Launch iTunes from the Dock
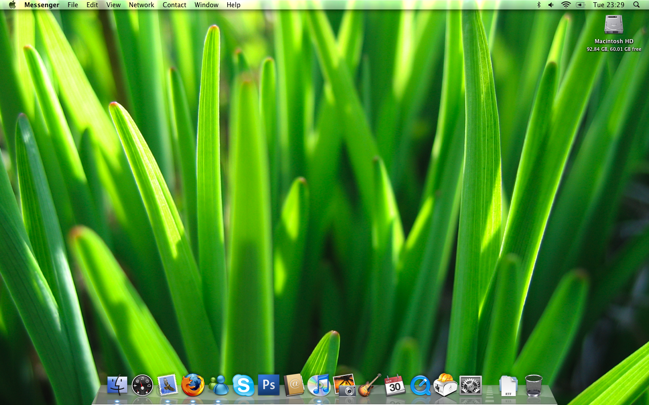Viewport: 649px width, 405px height. coord(319,386)
